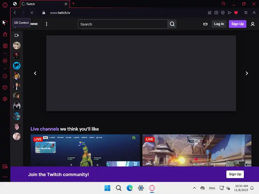The height and width of the screenshot is (194, 259).
Task: Open the Opera GX main menu logo
Action: pyautogui.click(x=5, y=5)
